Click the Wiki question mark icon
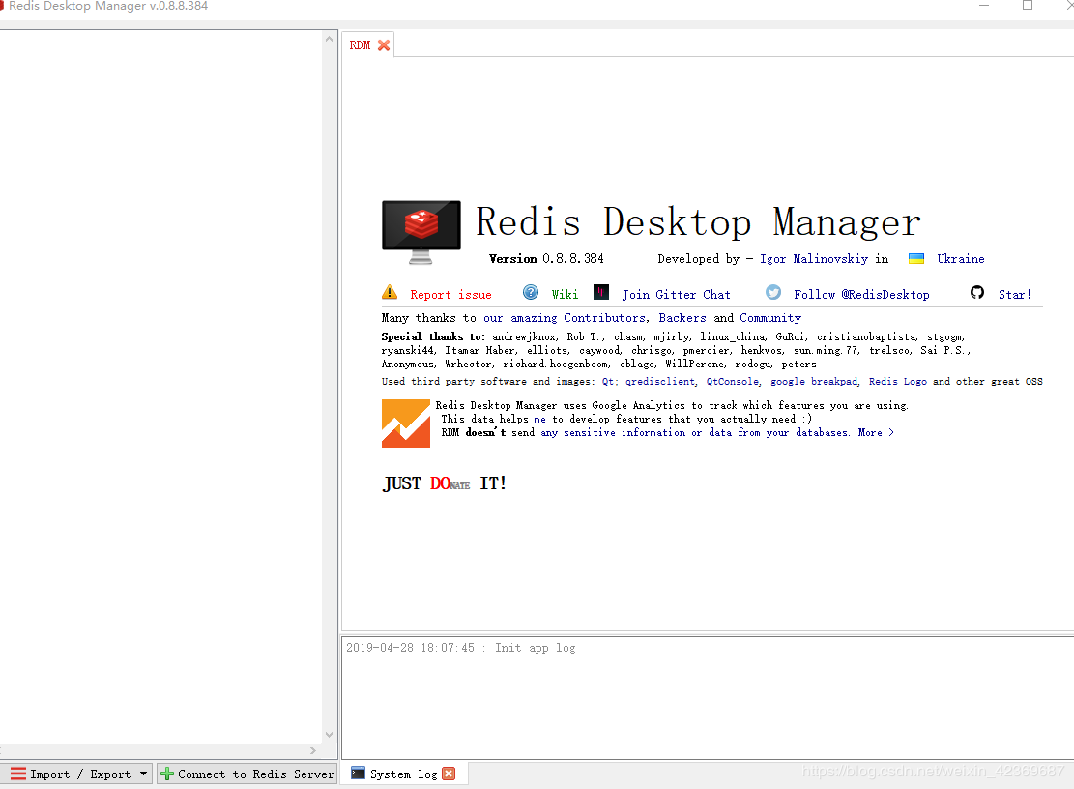The width and height of the screenshot is (1074, 789). click(x=531, y=291)
